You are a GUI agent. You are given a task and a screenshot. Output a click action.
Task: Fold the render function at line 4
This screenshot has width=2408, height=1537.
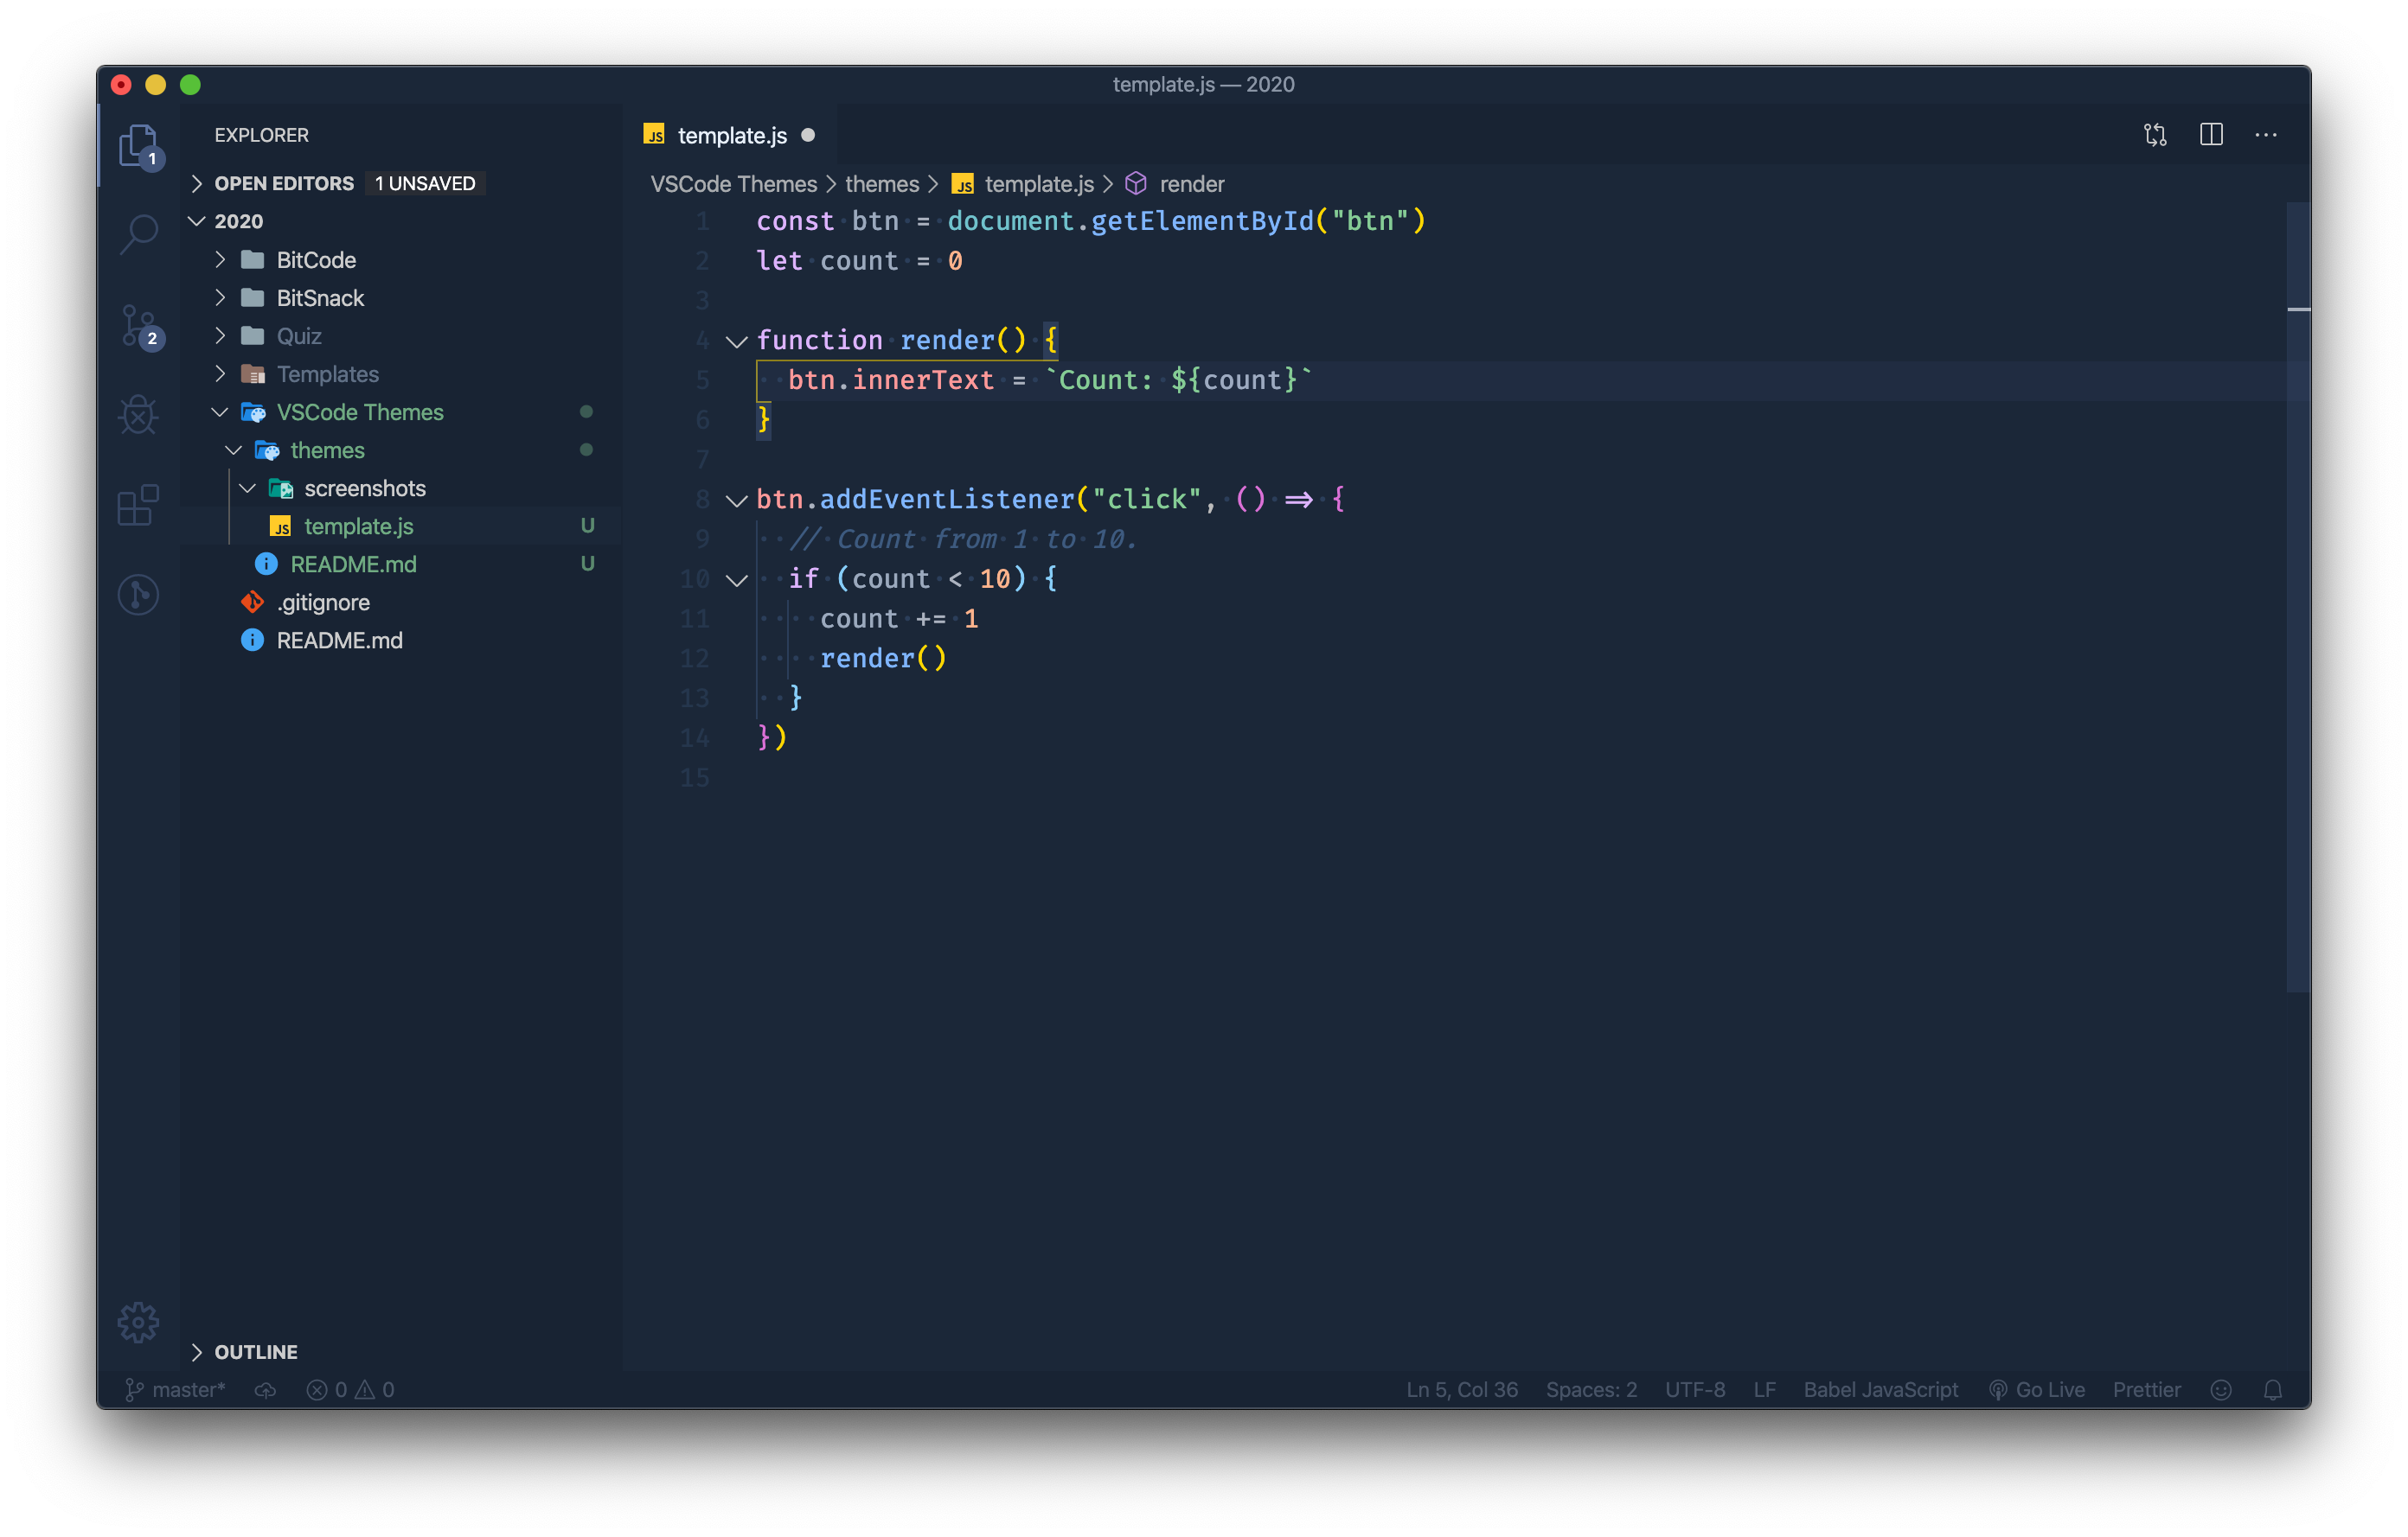coord(737,341)
